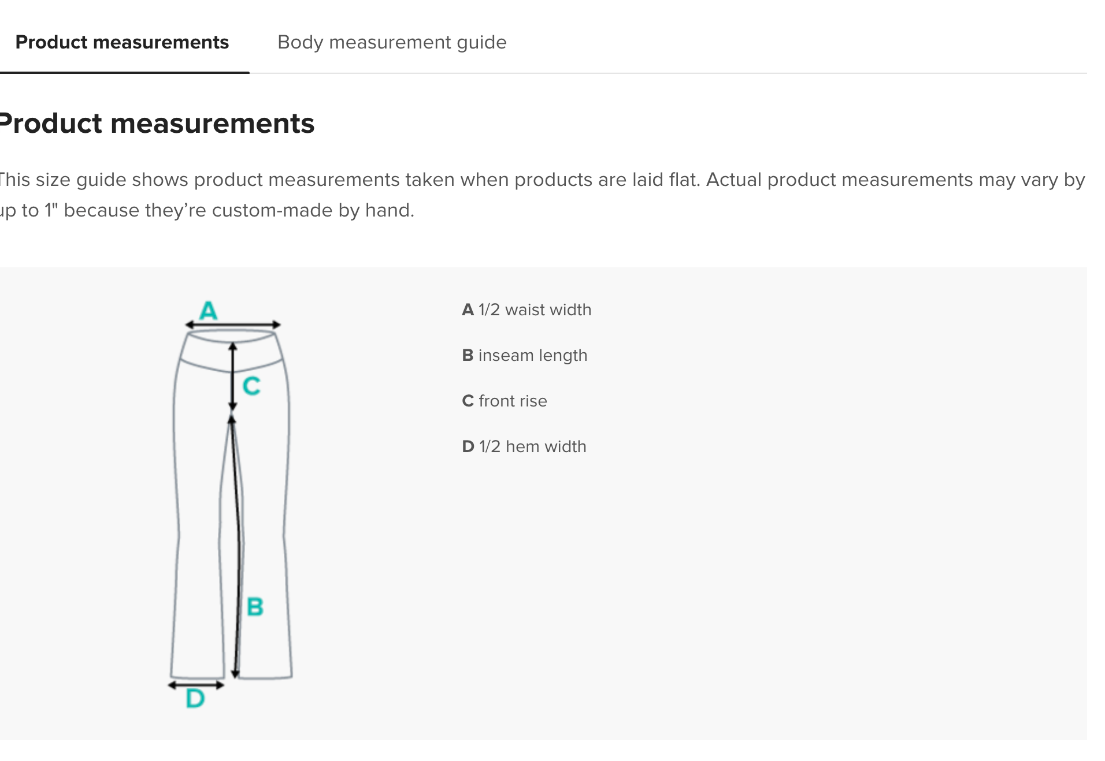The image size is (1105, 761).
Task: Click the long inseam length arrow line
Action: (235, 546)
